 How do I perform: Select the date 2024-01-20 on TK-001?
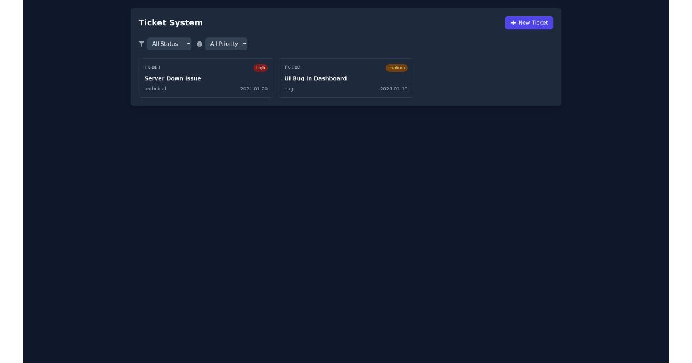pyautogui.click(x=254, y=89)
